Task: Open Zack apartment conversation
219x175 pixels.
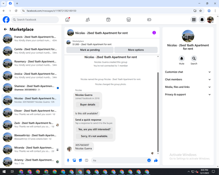Action: click(31, 125)
